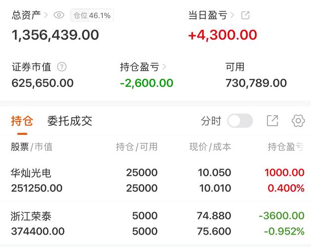This screenshot has height=247, width=311.
Task: Expand the 当日盈亏 chevron arrow
Action: pos(232,15)
